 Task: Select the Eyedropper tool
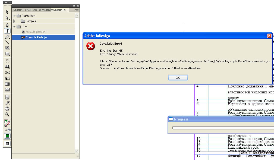click(x=7, y=103)
